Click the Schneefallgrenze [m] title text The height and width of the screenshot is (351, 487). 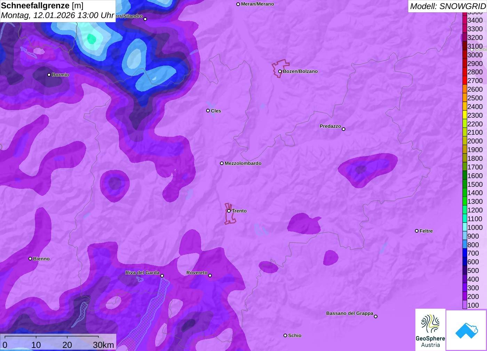tap(42, 6)
